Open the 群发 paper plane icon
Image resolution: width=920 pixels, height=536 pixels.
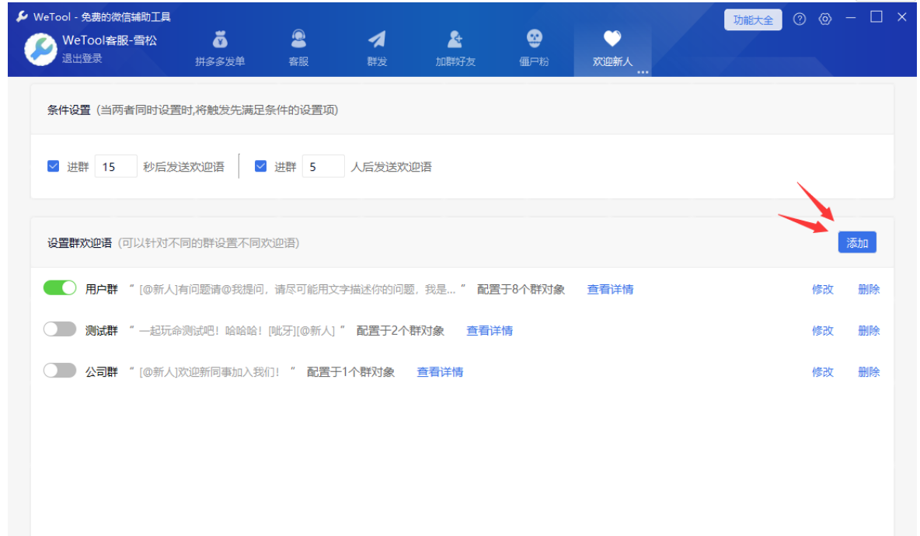coord(377,40)
